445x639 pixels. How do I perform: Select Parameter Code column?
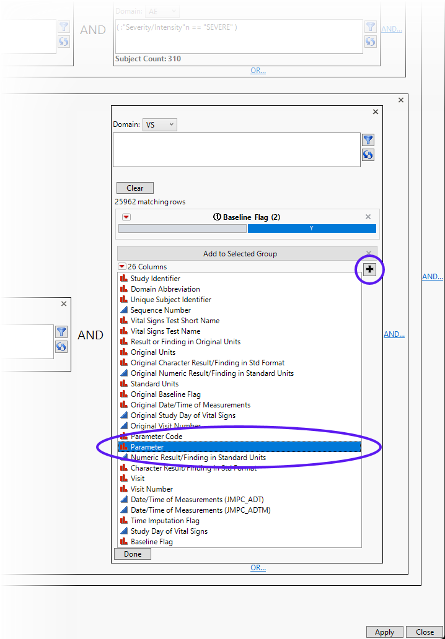(x=239, y=437)
